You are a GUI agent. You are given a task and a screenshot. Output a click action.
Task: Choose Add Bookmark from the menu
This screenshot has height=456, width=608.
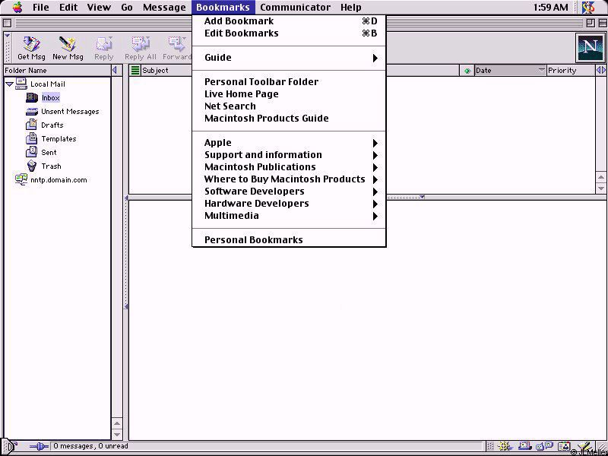(239, 21)
